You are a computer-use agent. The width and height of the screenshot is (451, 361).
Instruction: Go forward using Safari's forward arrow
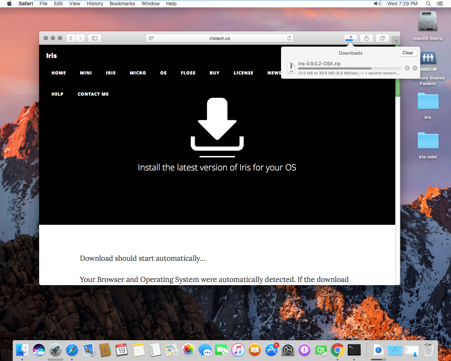click(x=80, y=38)
